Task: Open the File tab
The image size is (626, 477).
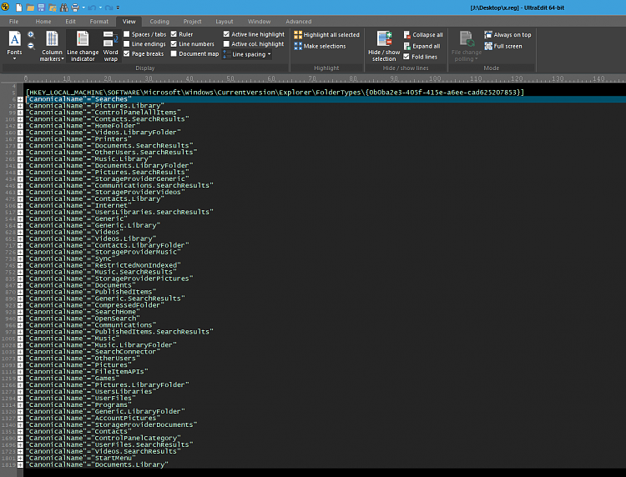Action: point(13,22)
